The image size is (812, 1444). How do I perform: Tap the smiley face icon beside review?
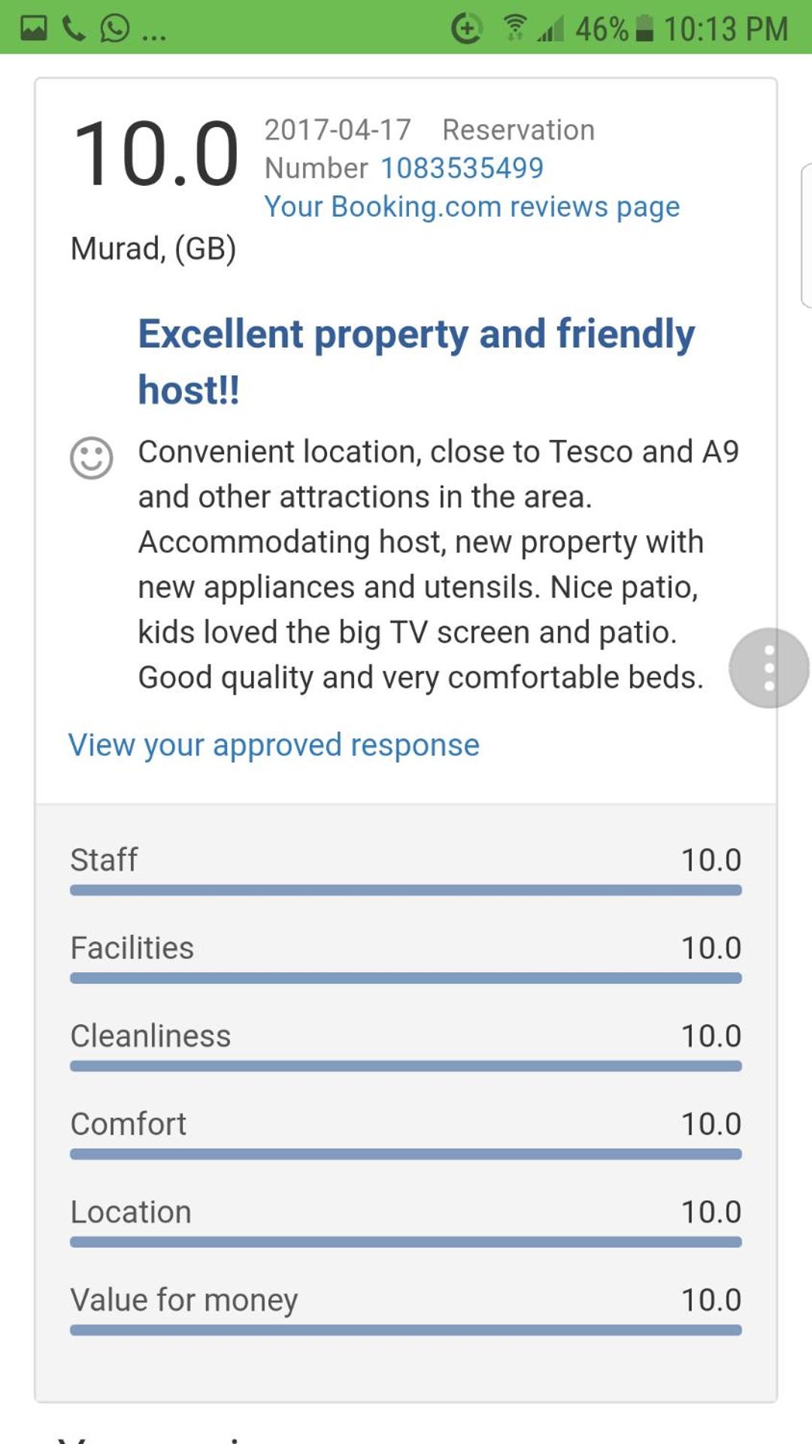92,458
